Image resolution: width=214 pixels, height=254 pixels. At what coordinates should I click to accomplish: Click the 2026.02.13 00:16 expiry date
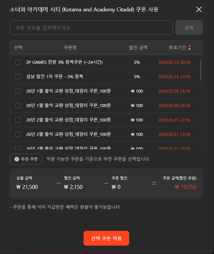[174, 62]
